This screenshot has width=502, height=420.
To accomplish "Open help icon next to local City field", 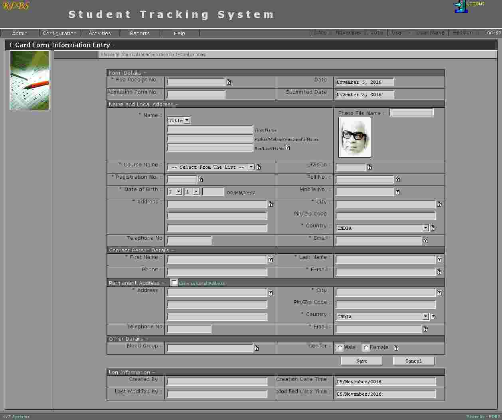I will (x=439, y=204).
